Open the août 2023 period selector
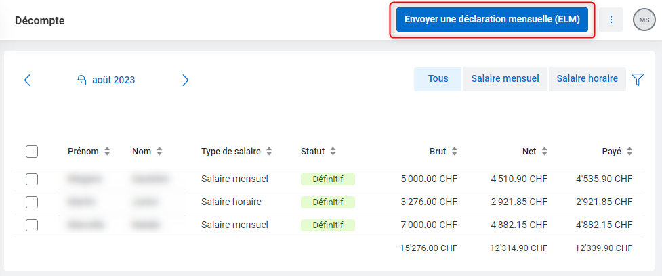662x276 pixels. (x=114, y=80)
